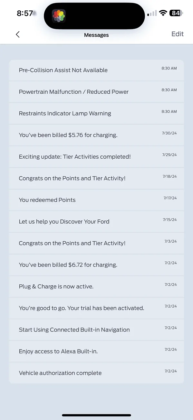This screenshot has height=420, width=193.
Task: Tap the back arrow icon
Action: tap(18, 34)
